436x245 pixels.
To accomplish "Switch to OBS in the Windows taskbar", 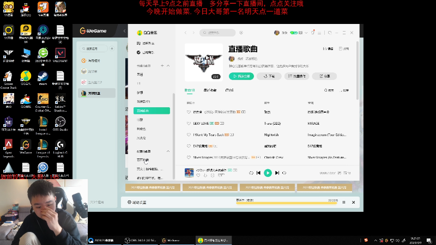I will coord(141,240).
